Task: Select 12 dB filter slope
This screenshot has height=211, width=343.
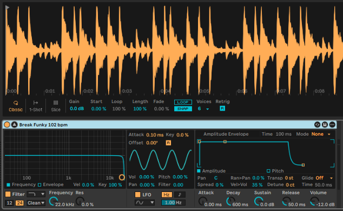Action: click(9, 203)
